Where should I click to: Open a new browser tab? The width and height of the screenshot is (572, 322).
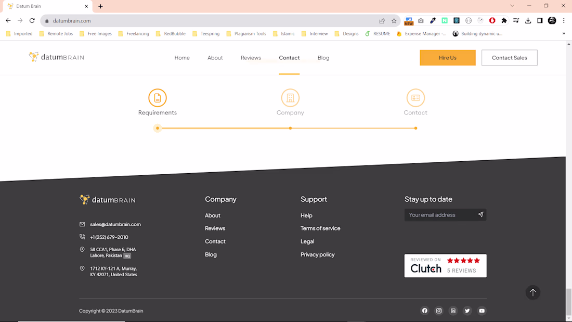pyautogui.click(x=100, y=6)
